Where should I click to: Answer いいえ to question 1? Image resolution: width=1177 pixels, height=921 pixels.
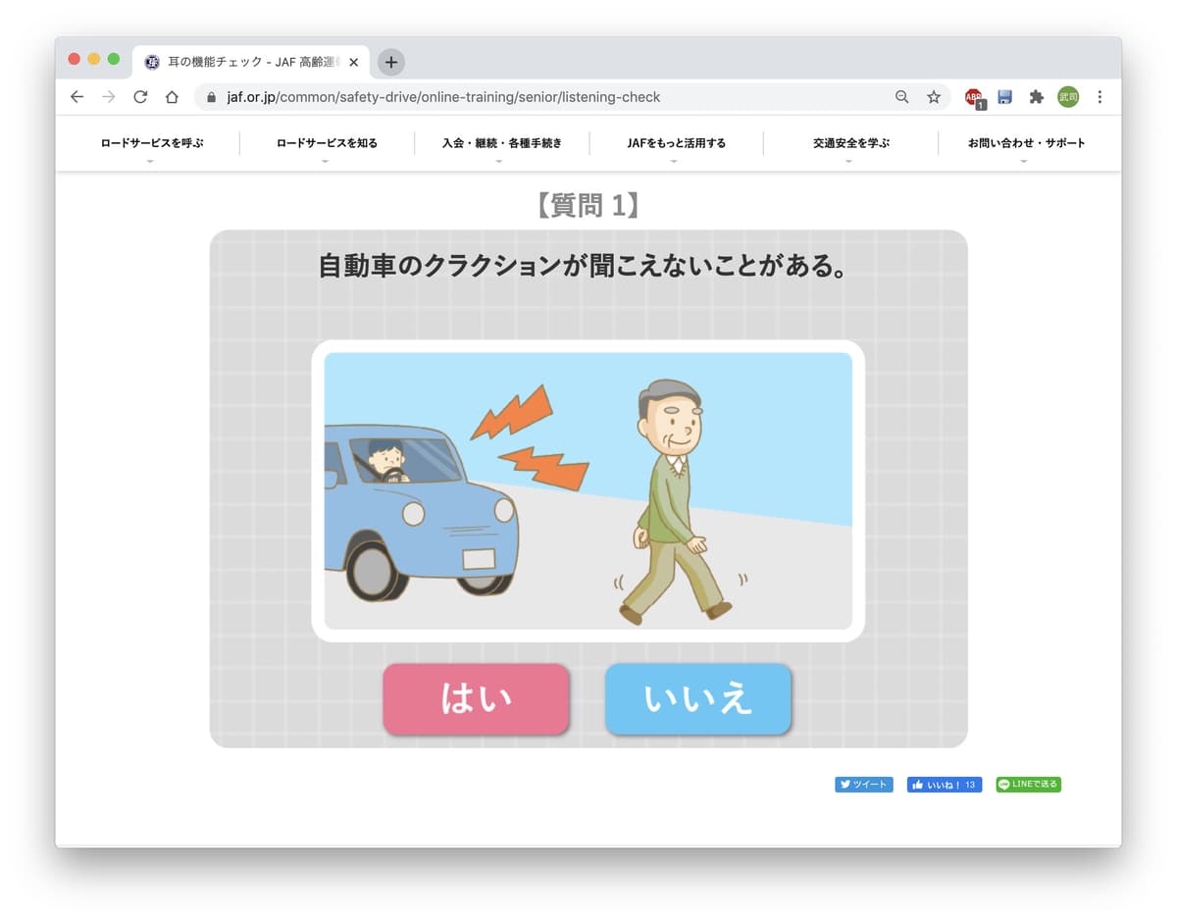tap(697, 699)
